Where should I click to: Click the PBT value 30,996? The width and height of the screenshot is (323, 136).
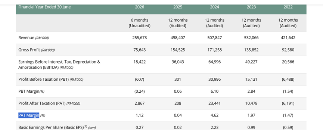[x=214, y=79]
